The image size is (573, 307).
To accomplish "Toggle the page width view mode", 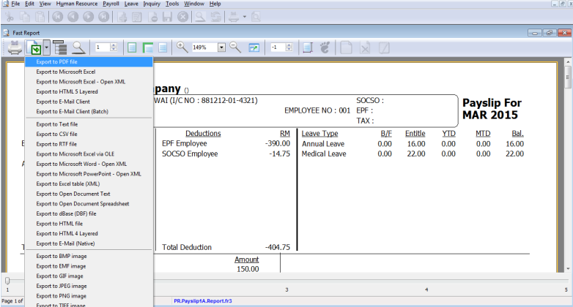I will [x=163, y=48].
